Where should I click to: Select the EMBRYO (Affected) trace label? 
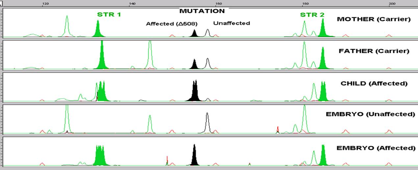tap(376, 148)
